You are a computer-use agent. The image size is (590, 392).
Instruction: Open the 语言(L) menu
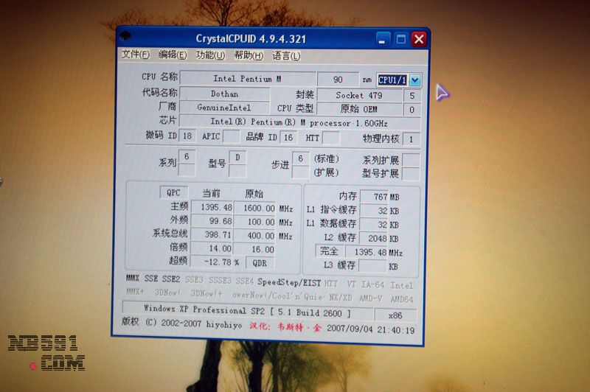tap(286, 56)
